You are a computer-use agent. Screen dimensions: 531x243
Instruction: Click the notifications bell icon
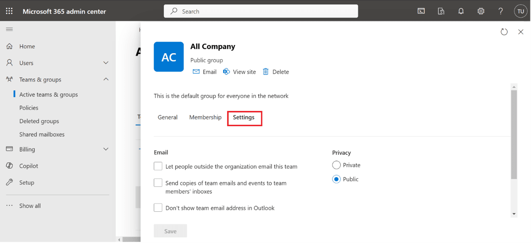click(x=461, y=11)
